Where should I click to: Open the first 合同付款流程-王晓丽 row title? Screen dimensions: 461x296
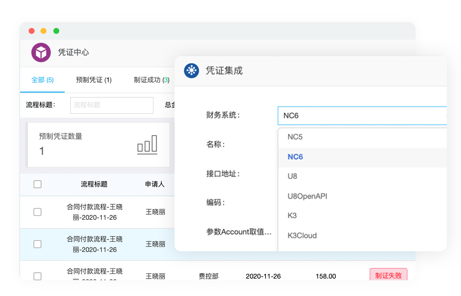[95, 212]
